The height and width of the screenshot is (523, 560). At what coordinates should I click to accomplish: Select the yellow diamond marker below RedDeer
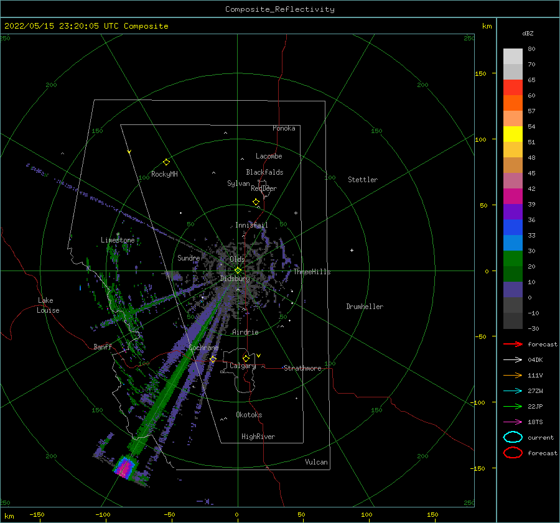tap(256, 202)
